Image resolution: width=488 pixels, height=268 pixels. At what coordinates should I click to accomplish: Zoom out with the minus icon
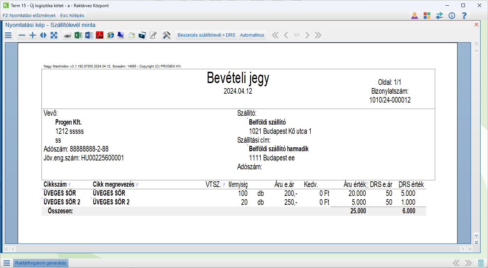[x=22, y=35]
